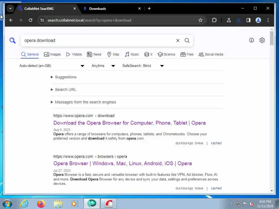
Task: Click the scrollbar down arrow
Action: (x=272, y=191)
